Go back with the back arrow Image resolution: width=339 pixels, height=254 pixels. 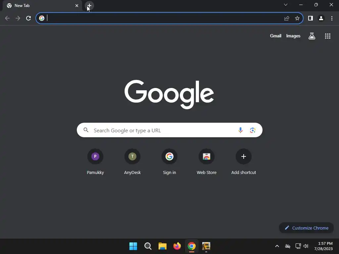tap(7, 18)
